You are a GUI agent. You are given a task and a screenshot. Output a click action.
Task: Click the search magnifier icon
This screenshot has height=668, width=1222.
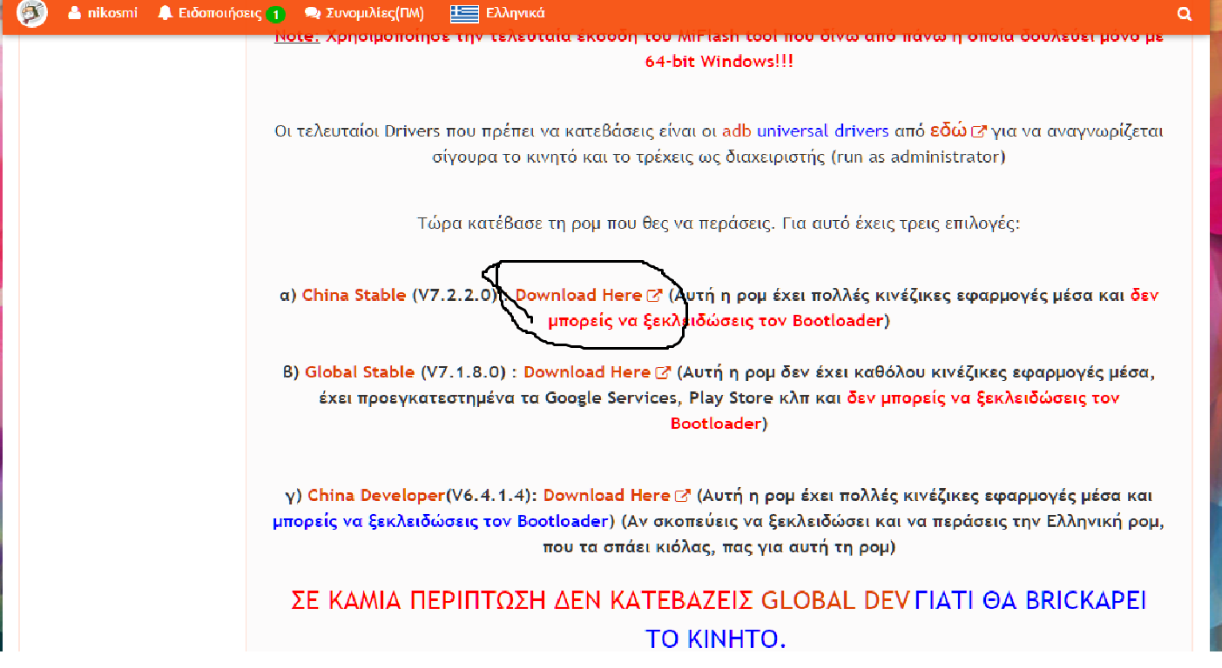[x=1184, y=14]
